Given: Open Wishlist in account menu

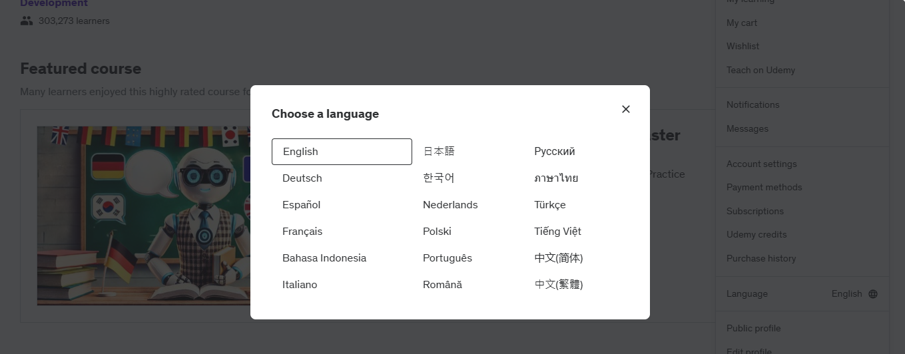Looking at the screenshot, I should [743, 46].
